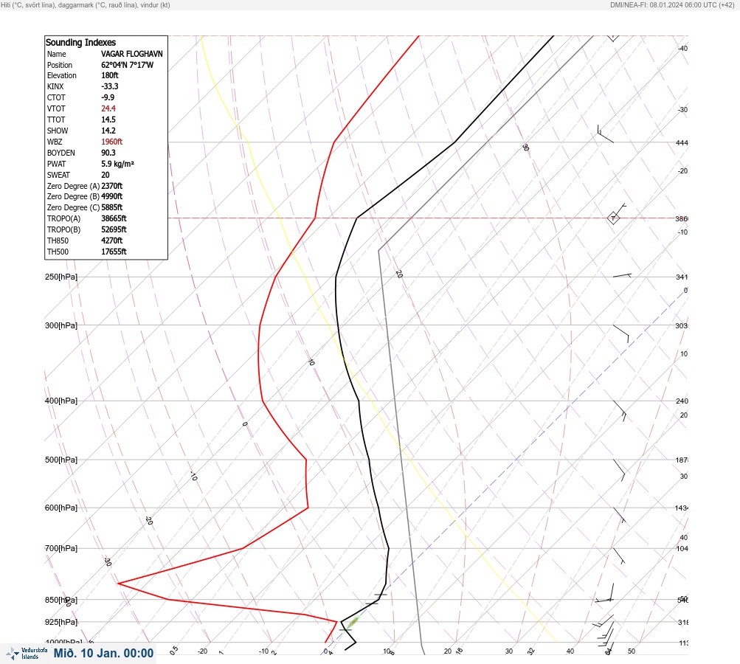Click the Veðurstofa Íslands logo

tap(27, 654)
